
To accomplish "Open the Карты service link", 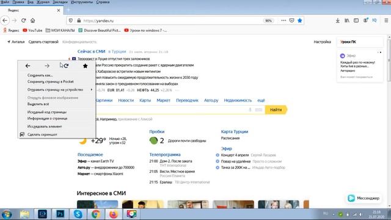I will 145,100.
